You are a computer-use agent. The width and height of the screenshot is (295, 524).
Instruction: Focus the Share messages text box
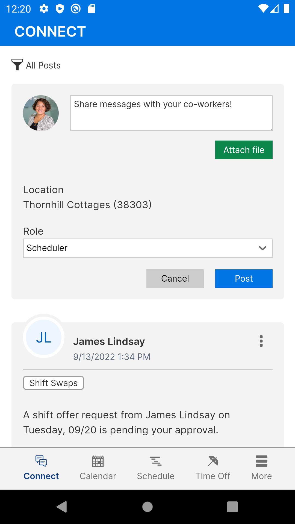pyautogui.click(x=171, y=113)
